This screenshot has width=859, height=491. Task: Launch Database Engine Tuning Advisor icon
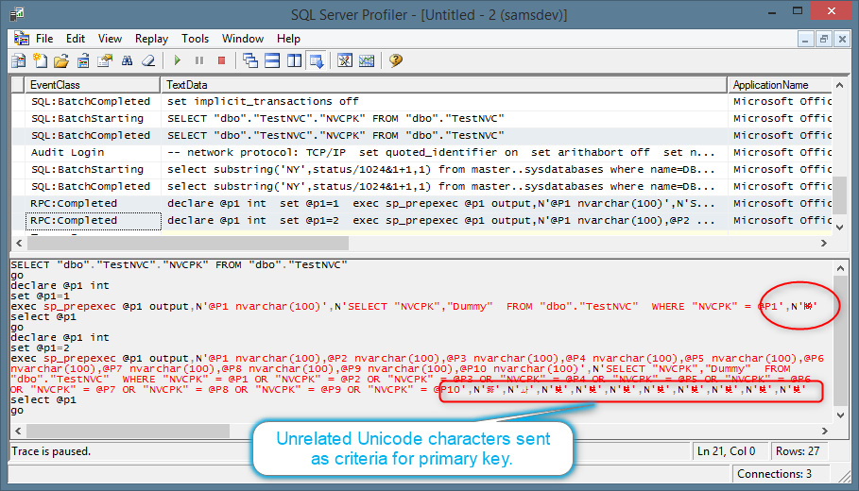pos(345,60)
